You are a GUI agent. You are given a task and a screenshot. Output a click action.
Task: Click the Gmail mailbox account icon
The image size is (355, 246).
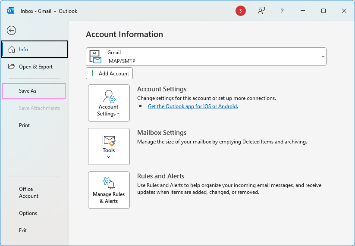[95, 57]
